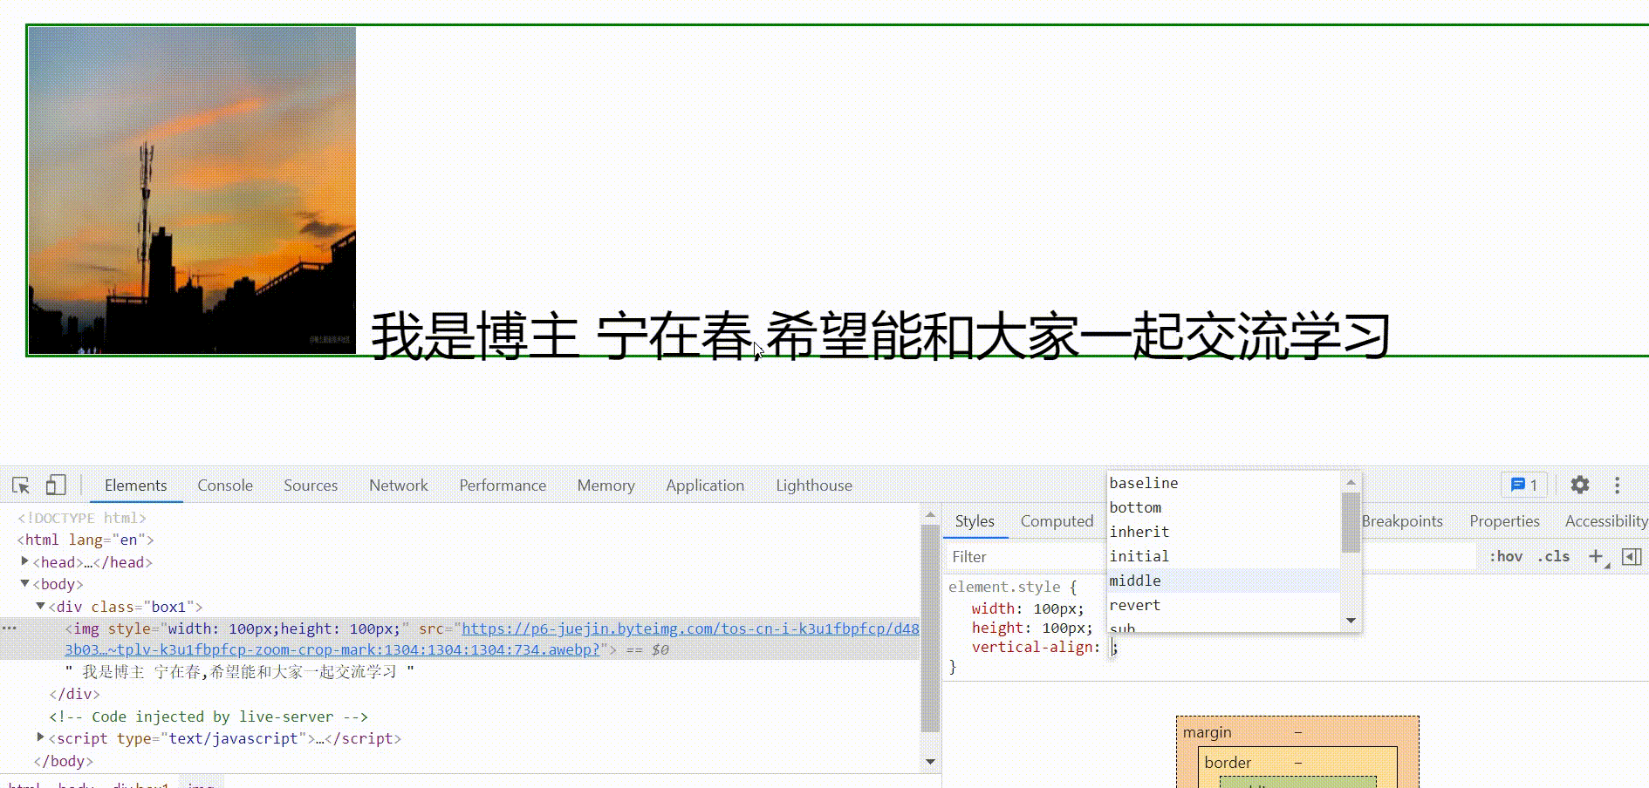Collapse the div box1 node
The height and width of the screenshot is (788, 1649).
[41, 606]
